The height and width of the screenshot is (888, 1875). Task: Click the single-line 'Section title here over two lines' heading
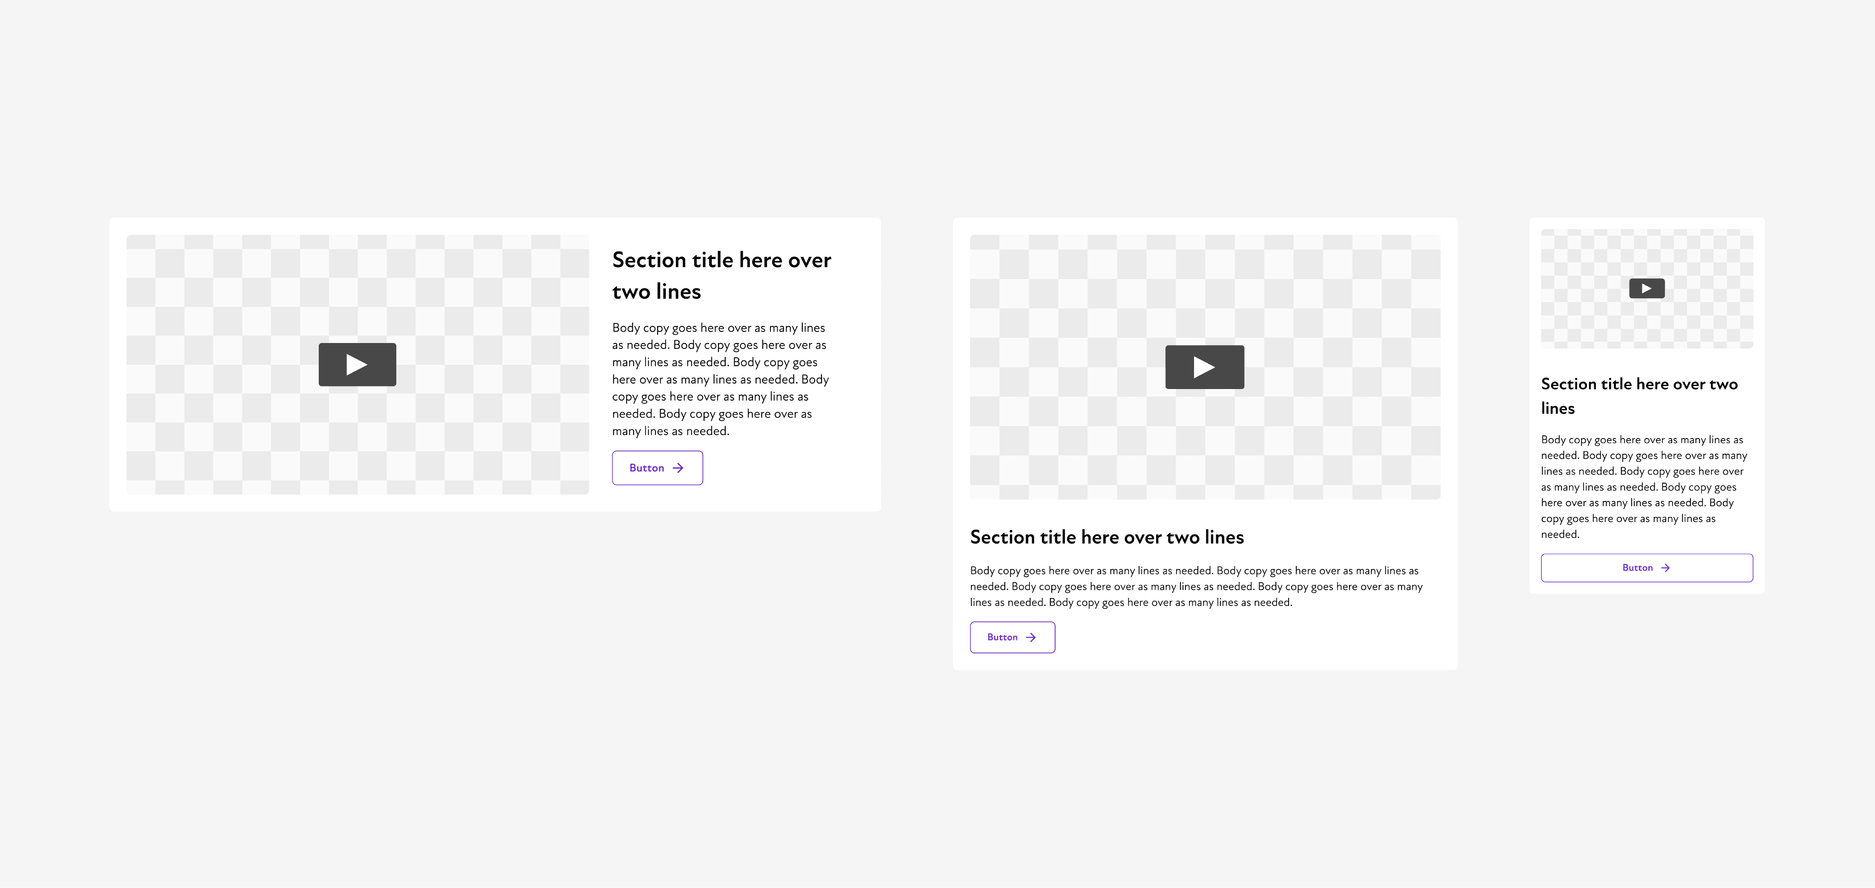(1106, 537)
